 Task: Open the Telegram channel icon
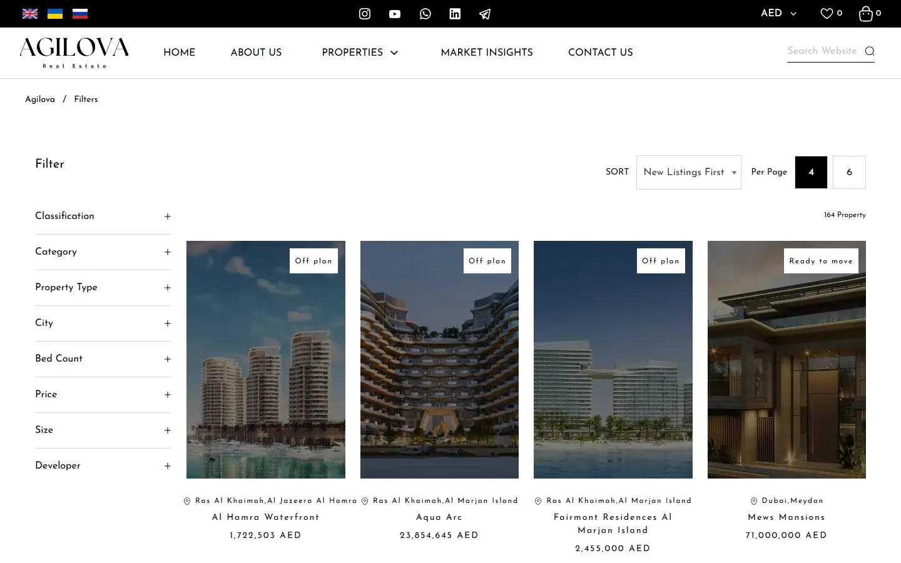click(x=485, y=14)
